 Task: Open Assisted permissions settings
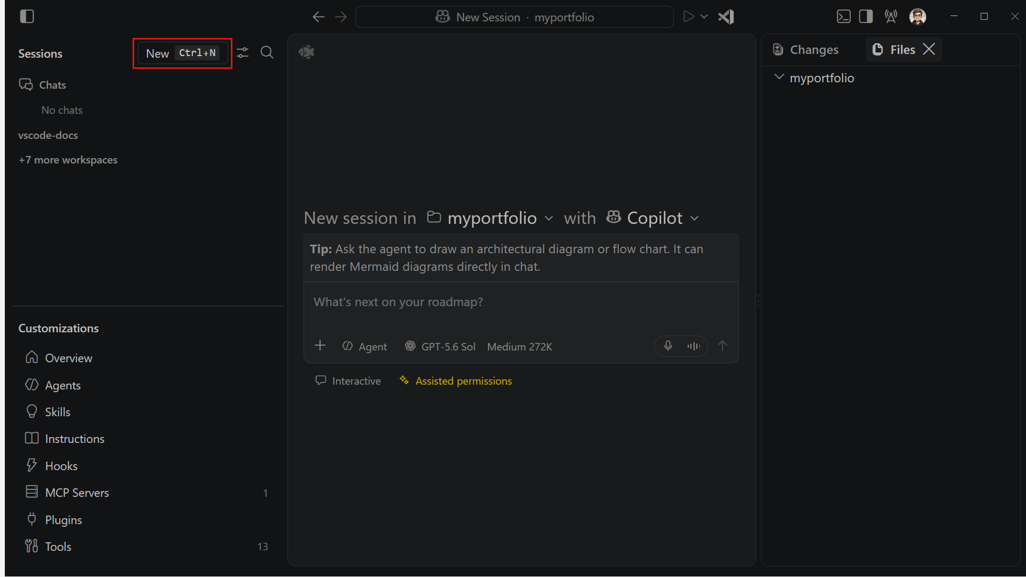456,381
